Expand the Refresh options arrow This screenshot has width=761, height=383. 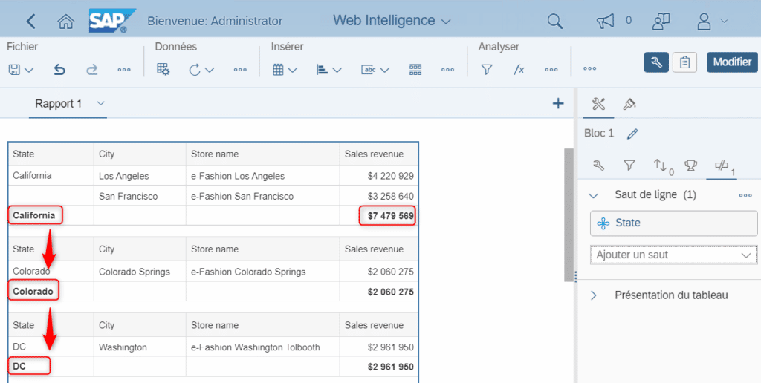pos(210,71)
